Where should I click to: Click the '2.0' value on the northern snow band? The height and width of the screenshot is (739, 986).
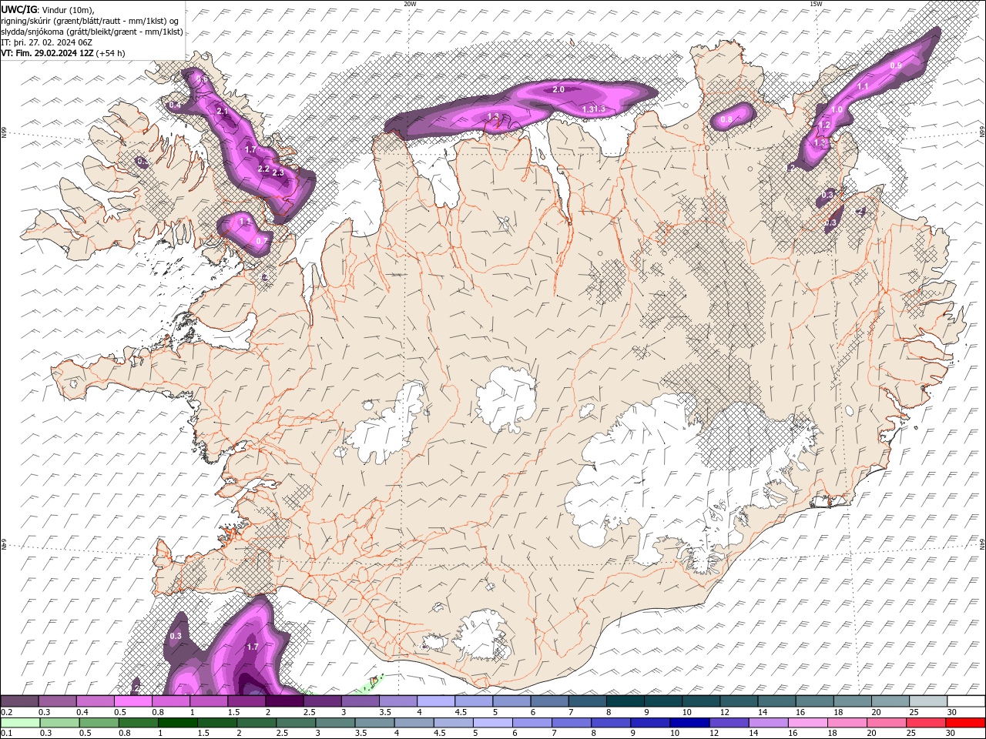558,90
